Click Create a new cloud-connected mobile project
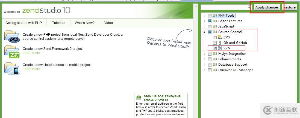The height and width of the screenshot is (118, 300). (x=57, y=65)
